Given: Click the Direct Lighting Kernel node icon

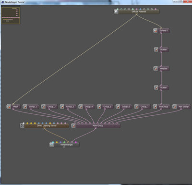Looking at the screenshot, I should click(22, 125).
